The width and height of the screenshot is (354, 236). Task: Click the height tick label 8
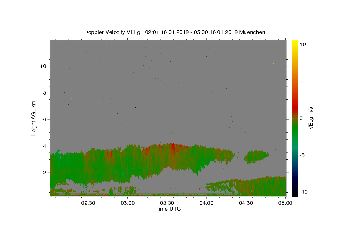[x=45, y=93]
